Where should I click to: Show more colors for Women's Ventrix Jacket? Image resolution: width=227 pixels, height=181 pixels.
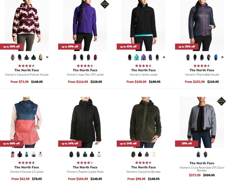pos(164,57)
